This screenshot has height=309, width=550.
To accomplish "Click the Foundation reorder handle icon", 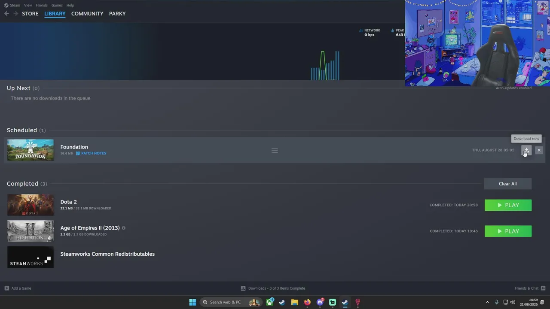I will [275, 151].
